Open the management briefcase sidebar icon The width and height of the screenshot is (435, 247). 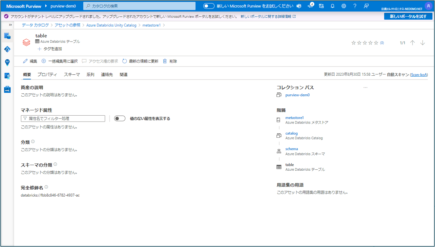(7, 89)
